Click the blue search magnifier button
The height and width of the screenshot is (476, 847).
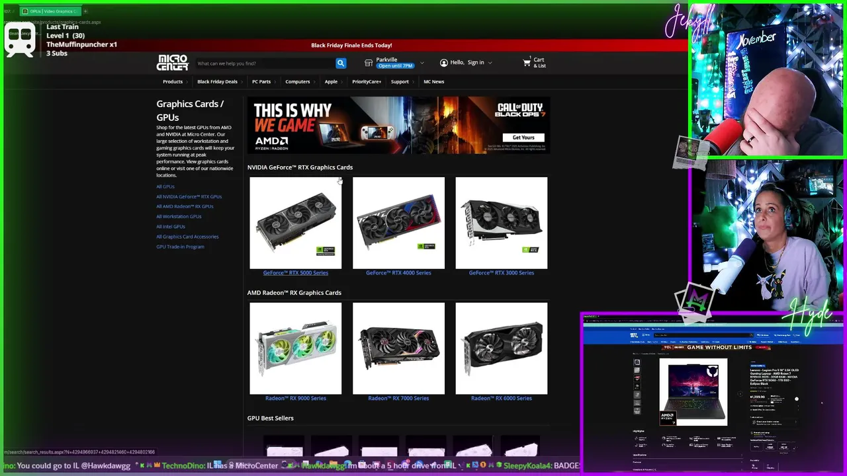(x=341, y=63)
